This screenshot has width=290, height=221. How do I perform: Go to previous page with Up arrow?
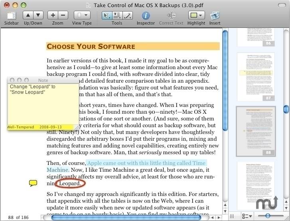point(28,15)
